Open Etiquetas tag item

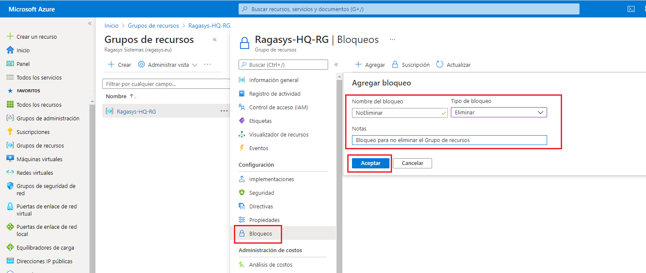click(x=255, y=121)
